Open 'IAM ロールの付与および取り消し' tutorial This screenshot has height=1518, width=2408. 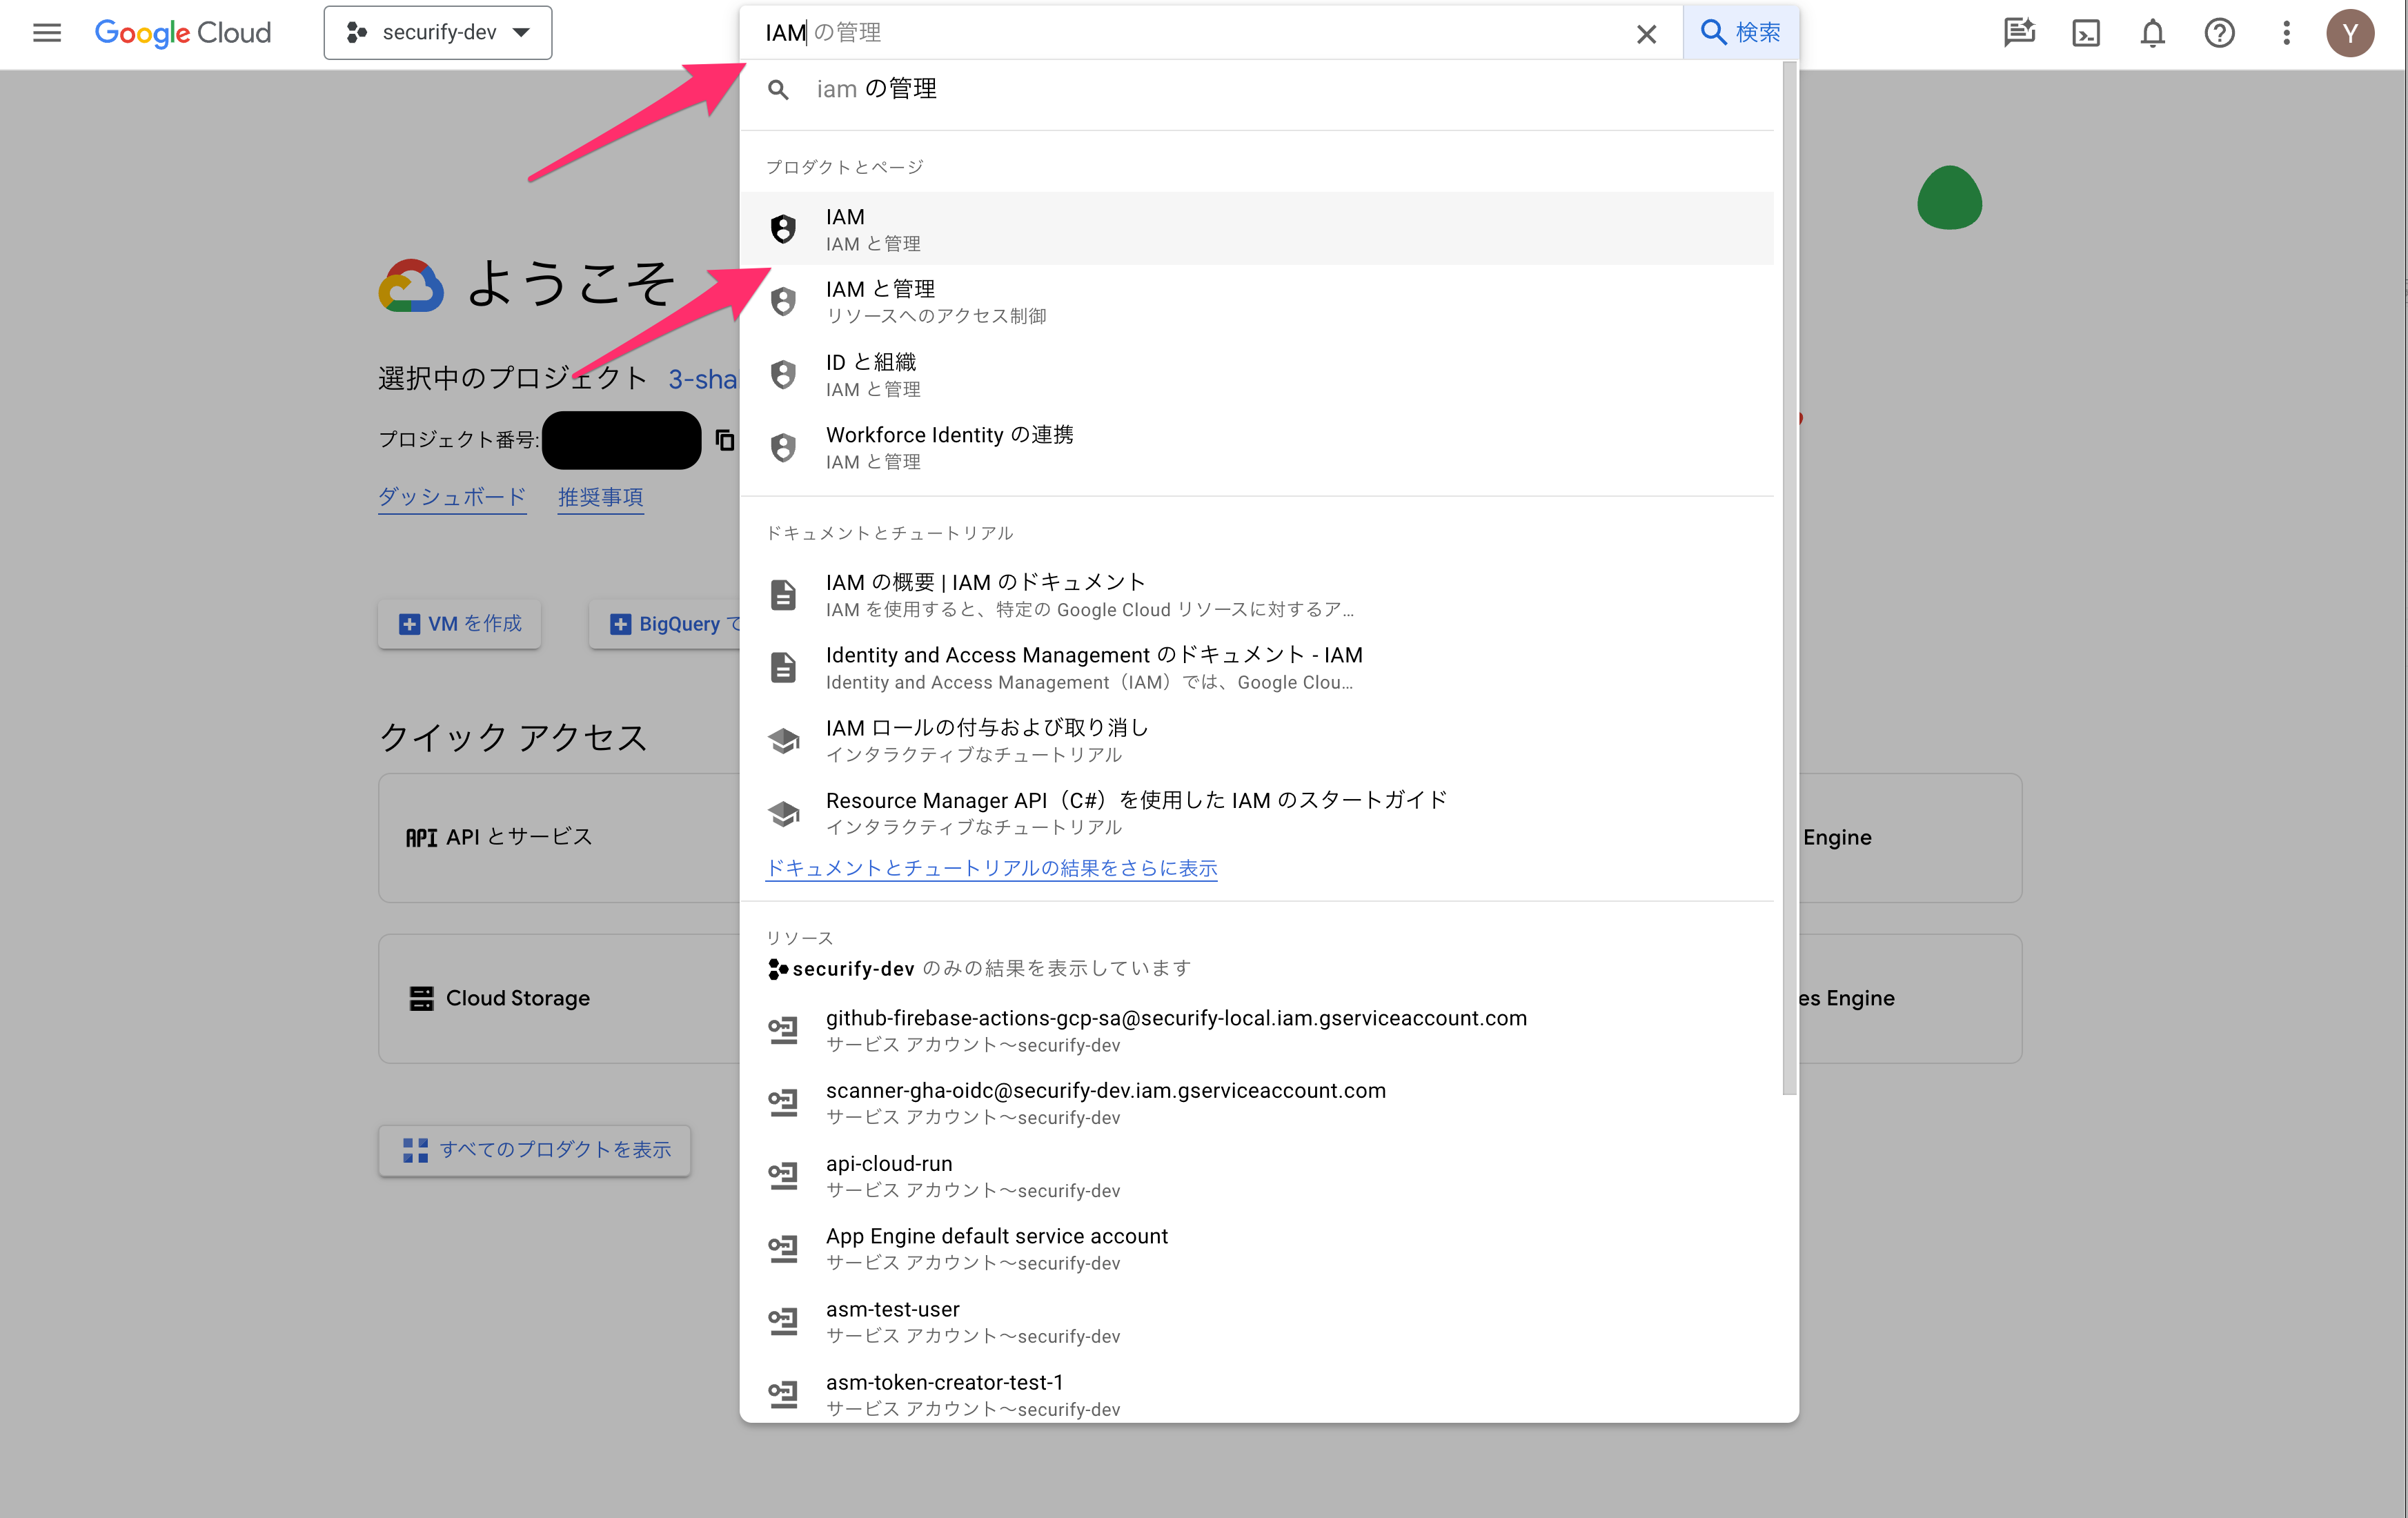(1257, 740)
